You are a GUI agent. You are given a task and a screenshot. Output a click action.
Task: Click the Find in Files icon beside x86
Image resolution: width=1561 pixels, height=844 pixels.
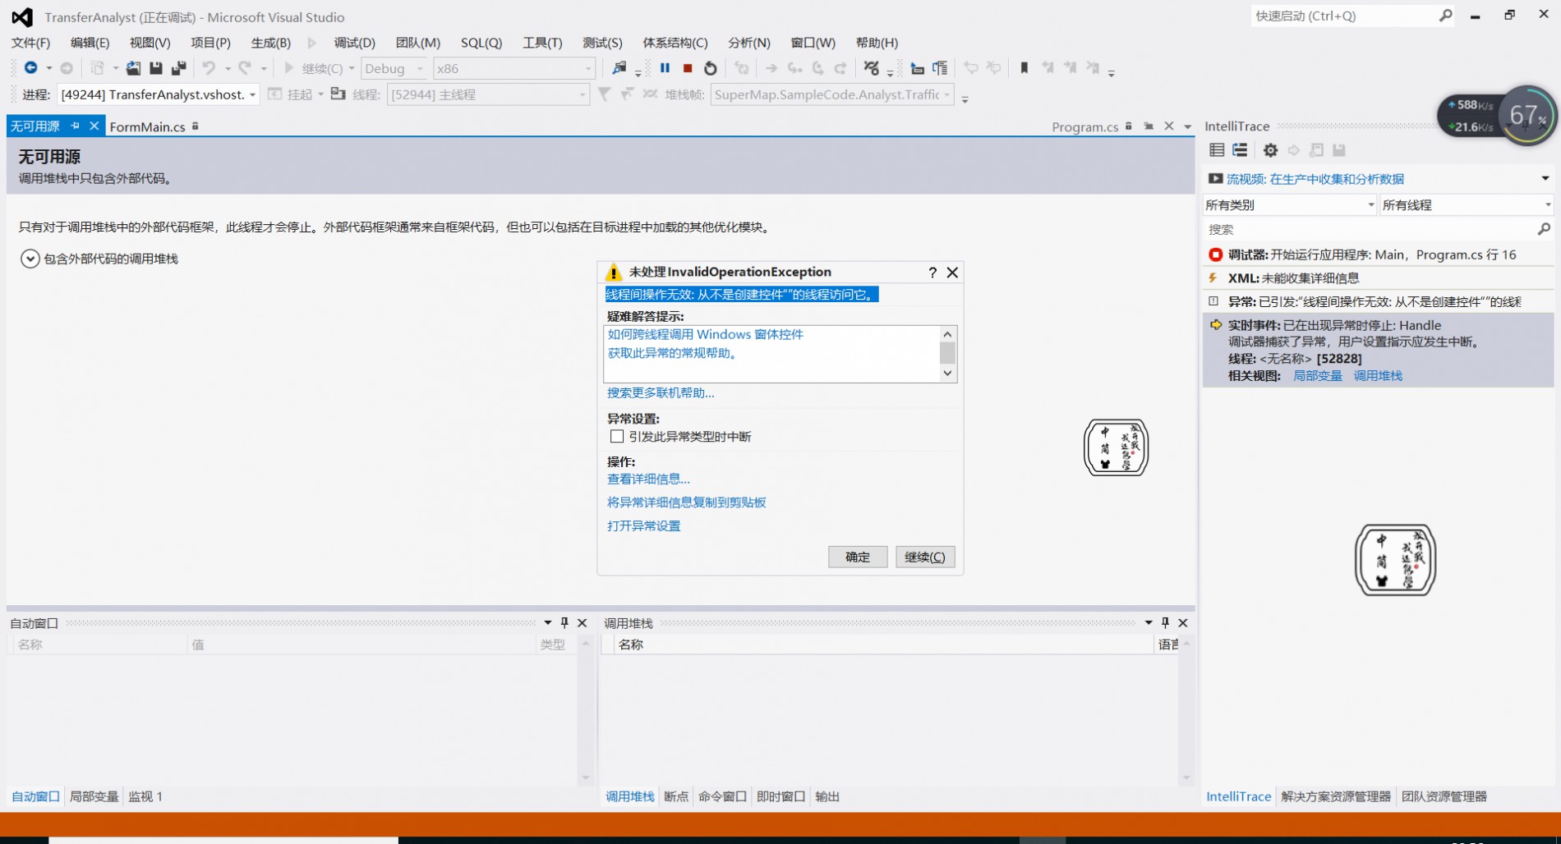tap(619, 68)
